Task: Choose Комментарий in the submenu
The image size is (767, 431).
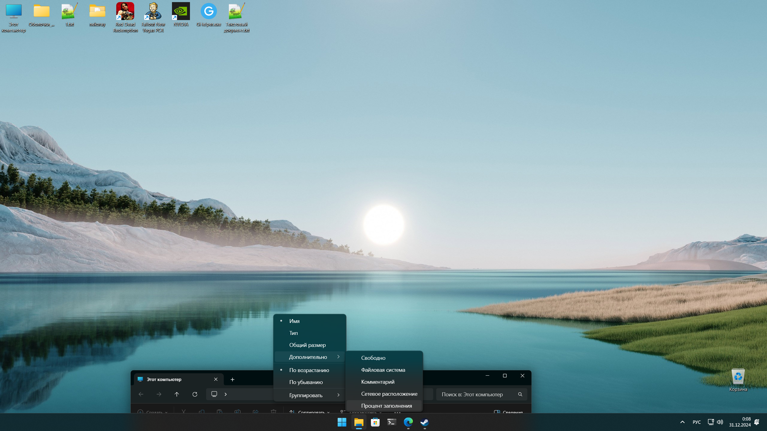Action: (384, 382)
